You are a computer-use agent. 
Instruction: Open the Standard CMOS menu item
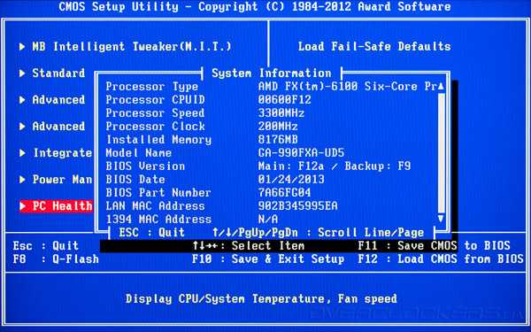point(58,73)
